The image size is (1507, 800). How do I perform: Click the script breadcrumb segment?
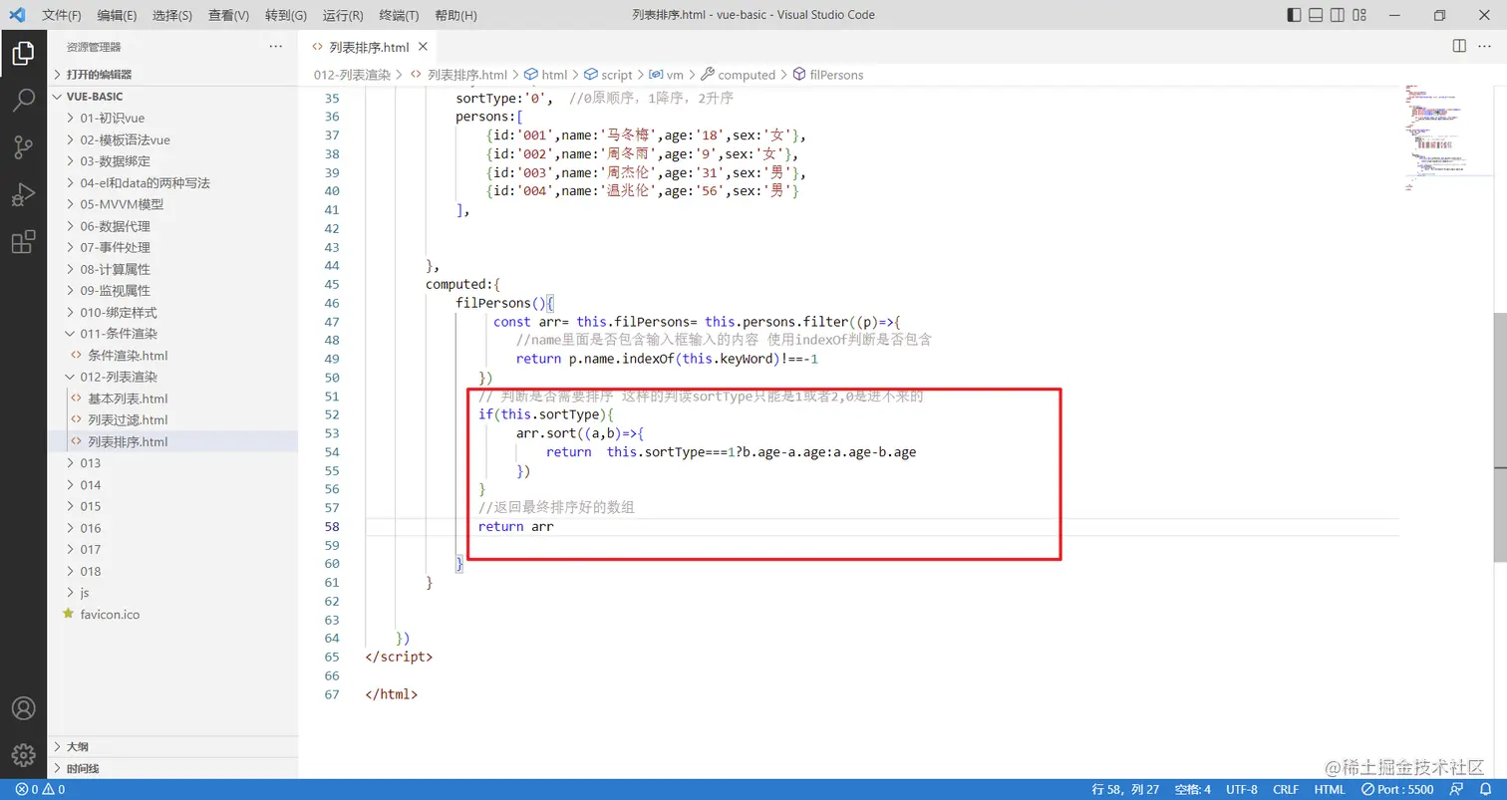[608, 75]
